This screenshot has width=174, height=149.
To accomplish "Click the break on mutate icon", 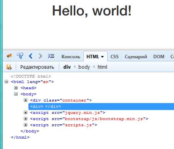I will [9, 67].
